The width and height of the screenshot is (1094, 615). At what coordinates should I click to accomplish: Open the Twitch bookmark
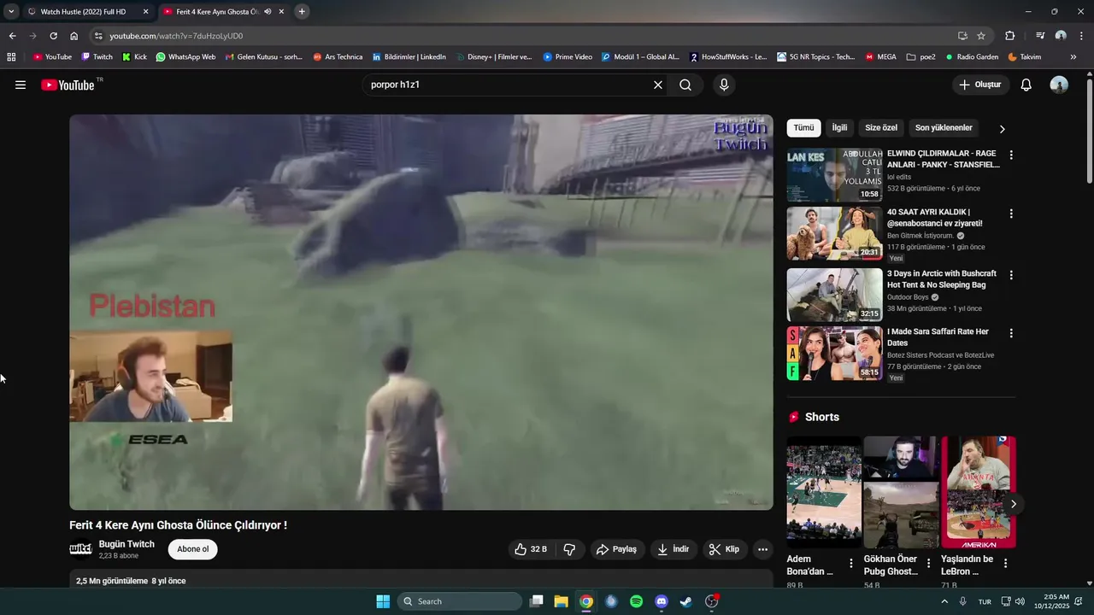click(x=97, y=57)
